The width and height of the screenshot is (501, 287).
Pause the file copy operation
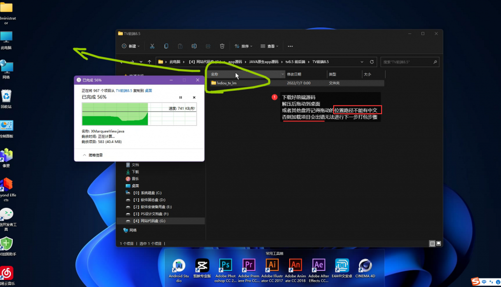pos(181,97)
